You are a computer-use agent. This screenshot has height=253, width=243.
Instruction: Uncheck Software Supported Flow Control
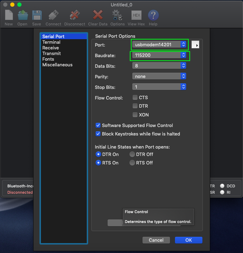point(98,125)
